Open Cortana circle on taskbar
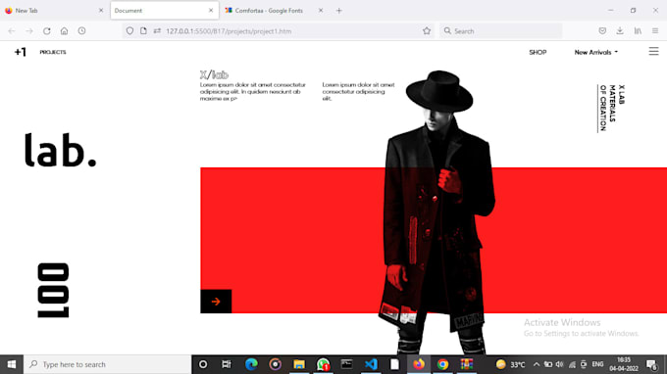 click(203, 364)
